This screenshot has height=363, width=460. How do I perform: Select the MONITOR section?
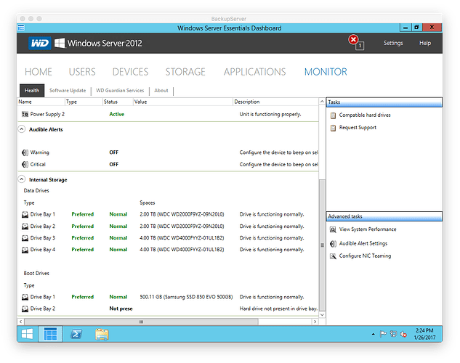(x=326, y=72)
